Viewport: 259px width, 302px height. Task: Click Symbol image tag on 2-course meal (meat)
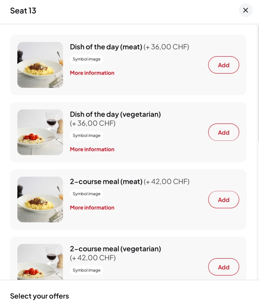click(x=86, y=194)
